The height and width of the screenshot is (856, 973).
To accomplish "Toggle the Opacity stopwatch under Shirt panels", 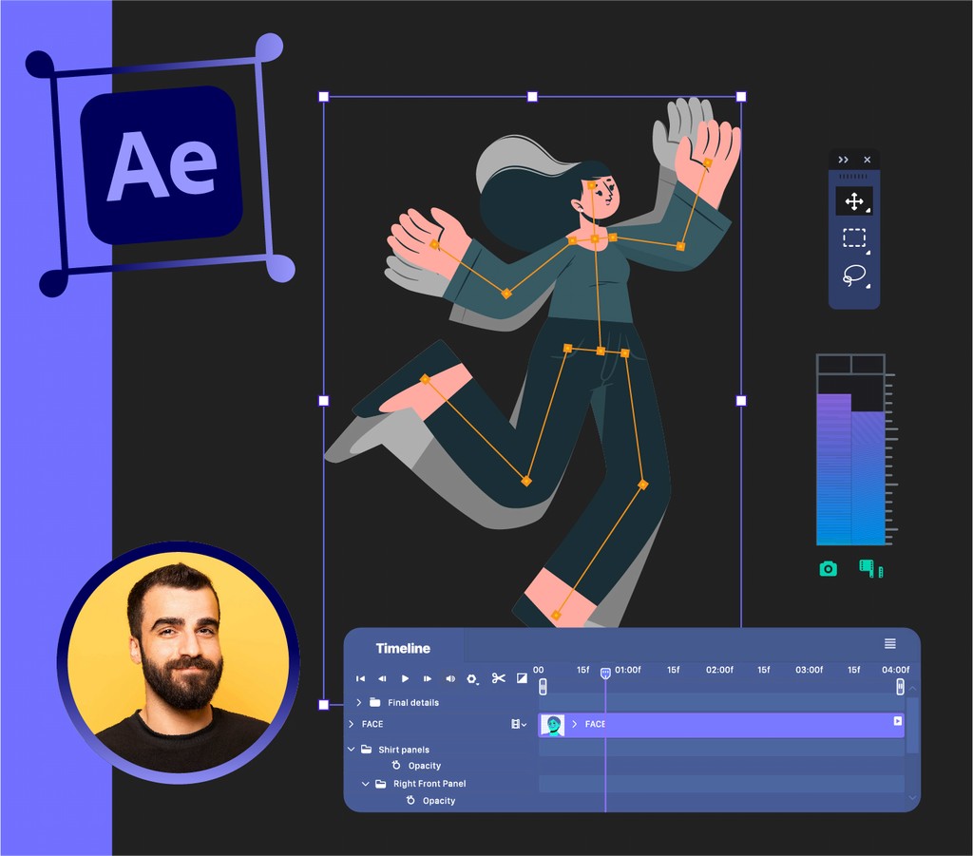I will [396, 766].
